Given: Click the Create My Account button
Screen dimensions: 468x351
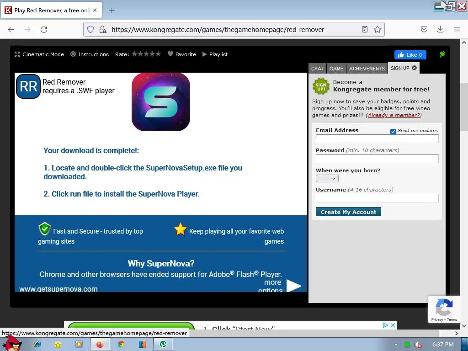Looking at the screenshot, I should (x=348, y=212).
